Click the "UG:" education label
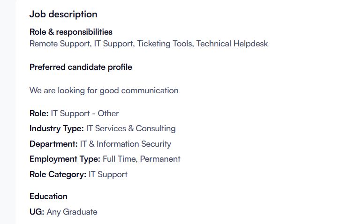This screenshot has width=363, height=224. tap(37, 212)
